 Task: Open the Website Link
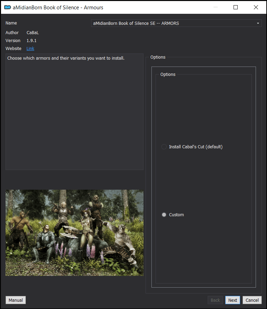point(30,49)
